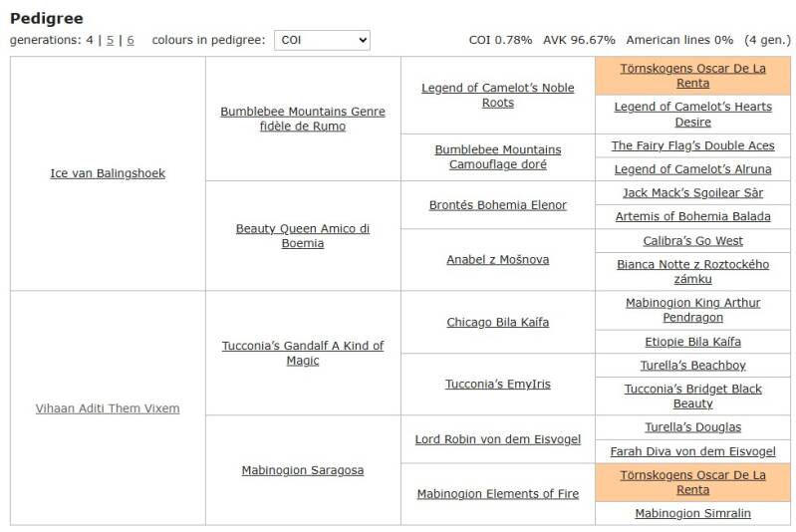Open Lord Robin von dem Eisvogel

coord(498,439)
